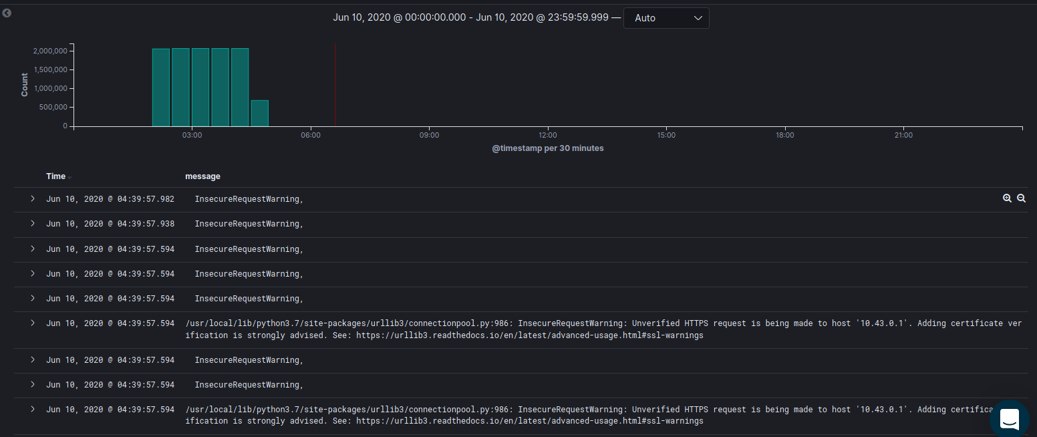Click the Time column header
1037x437 pixels.
tap(56, 176)
